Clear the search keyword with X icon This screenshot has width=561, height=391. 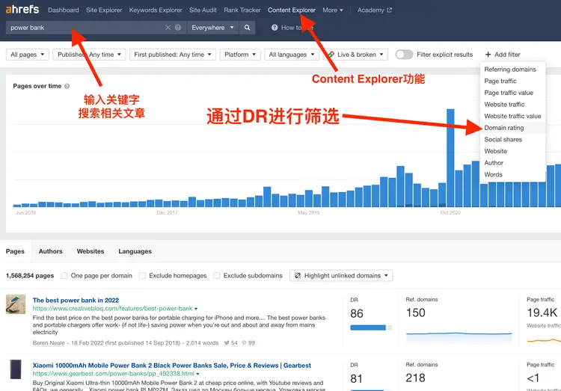coord(168,28)
